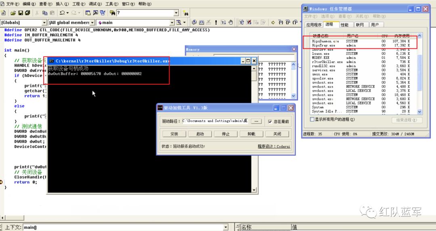Click the 卸载 button in driver loader
436x231 pixels.
[x=252, y=134]
